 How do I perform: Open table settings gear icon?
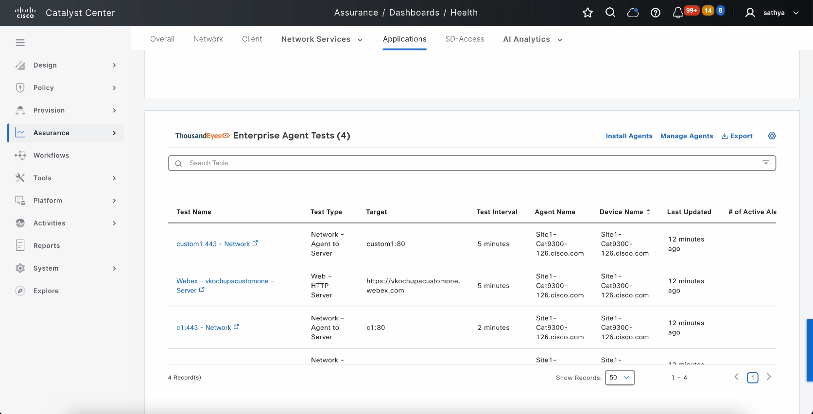tap(772, 136)
